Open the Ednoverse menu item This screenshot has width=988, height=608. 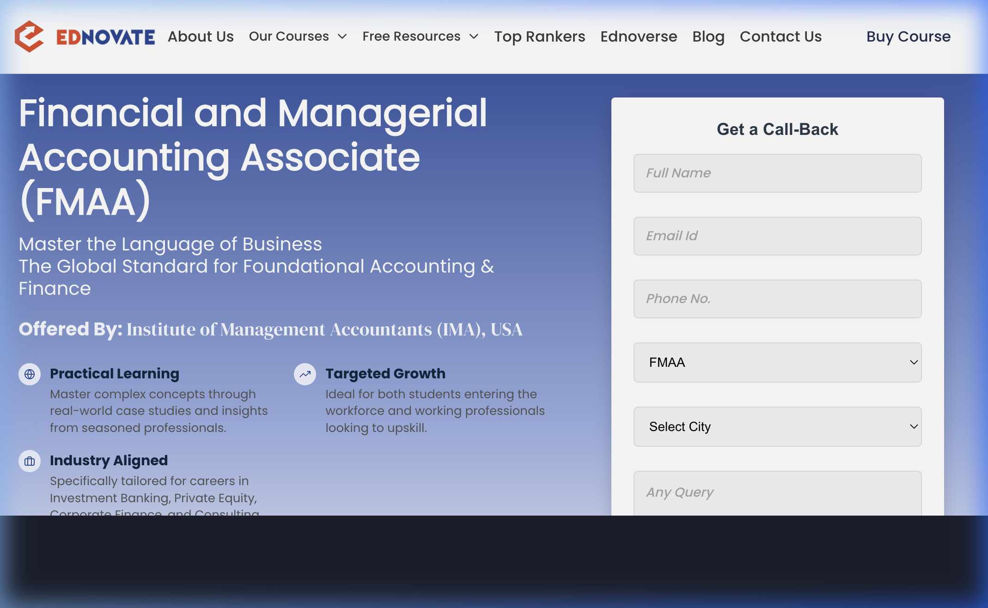[639, 36]
